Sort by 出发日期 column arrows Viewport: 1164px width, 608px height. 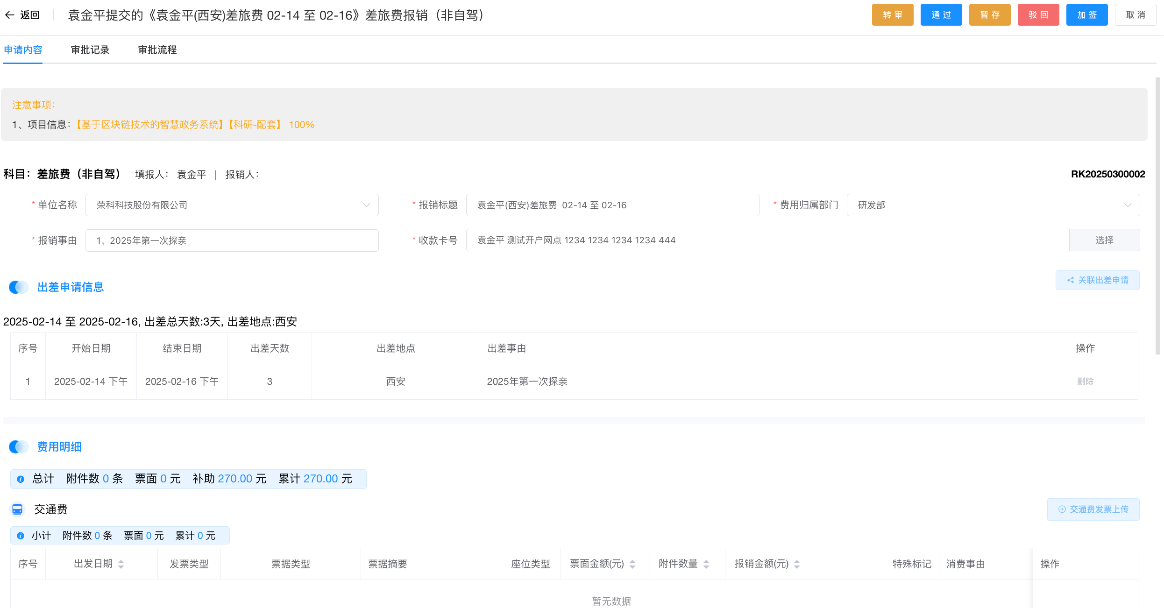tap(121, 564)
